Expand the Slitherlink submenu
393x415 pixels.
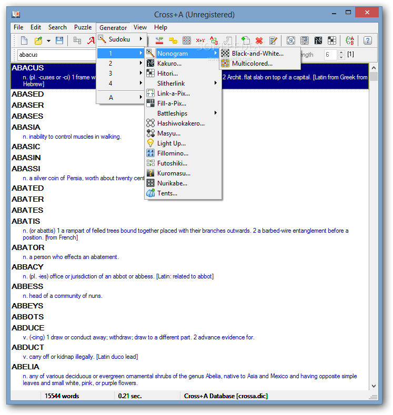click(x=183, y=84)
